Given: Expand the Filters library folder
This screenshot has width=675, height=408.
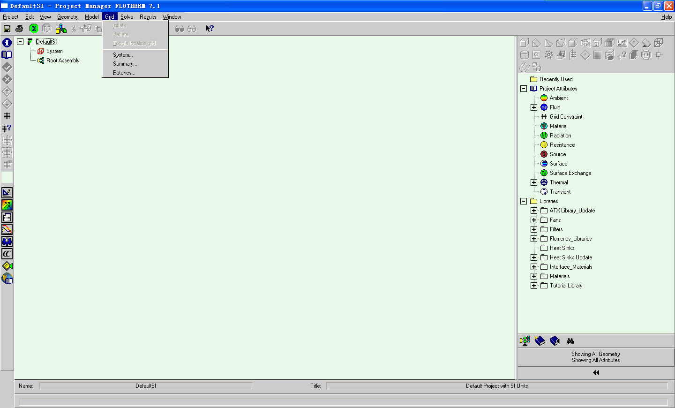Looking at the screenshot, I should (x=534, y=229).
